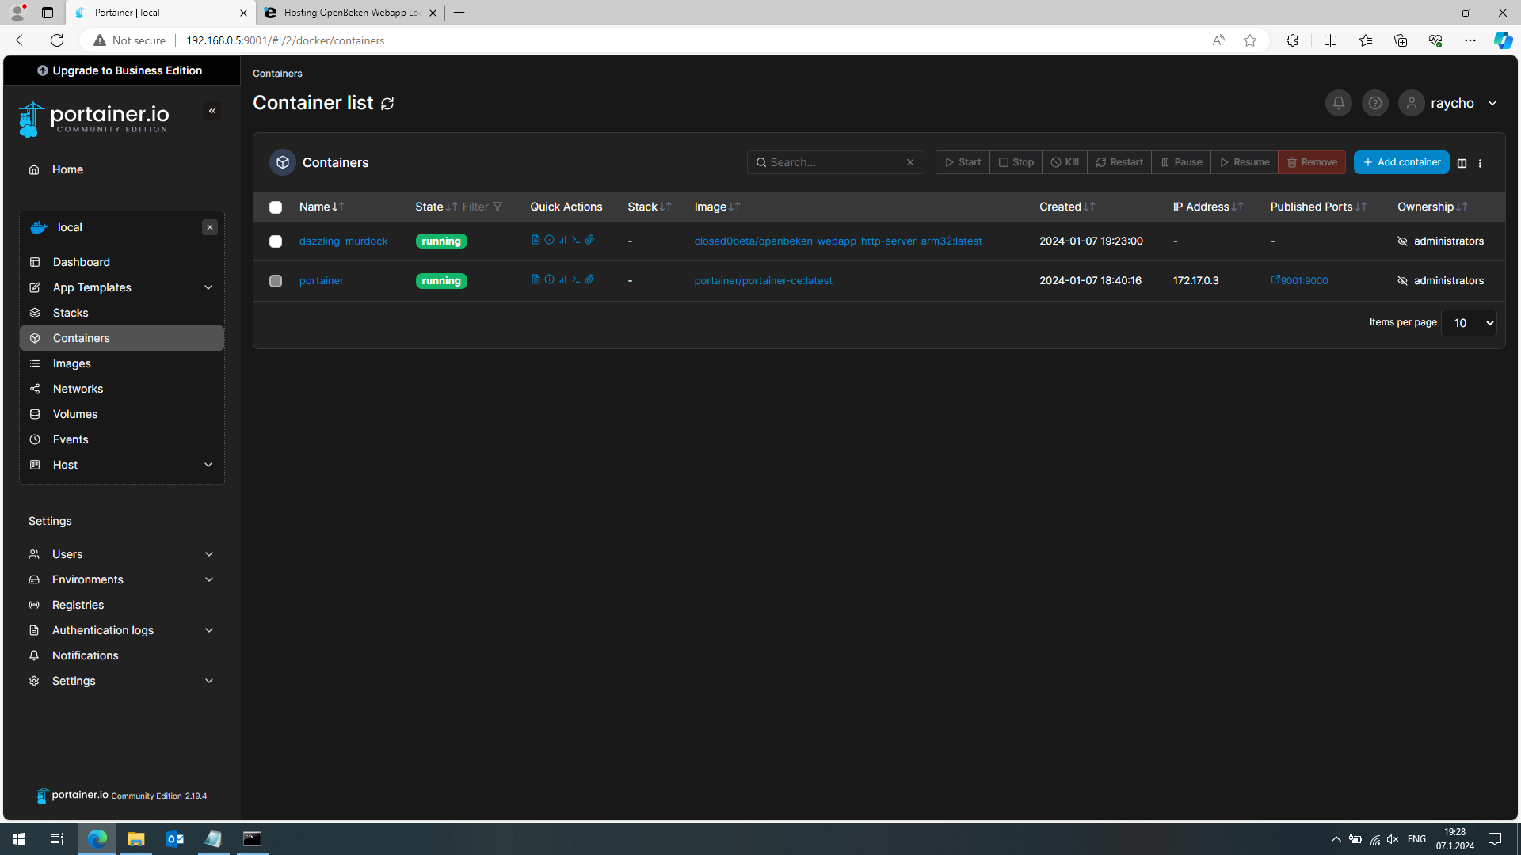Refresh the container list

point(387,104)
